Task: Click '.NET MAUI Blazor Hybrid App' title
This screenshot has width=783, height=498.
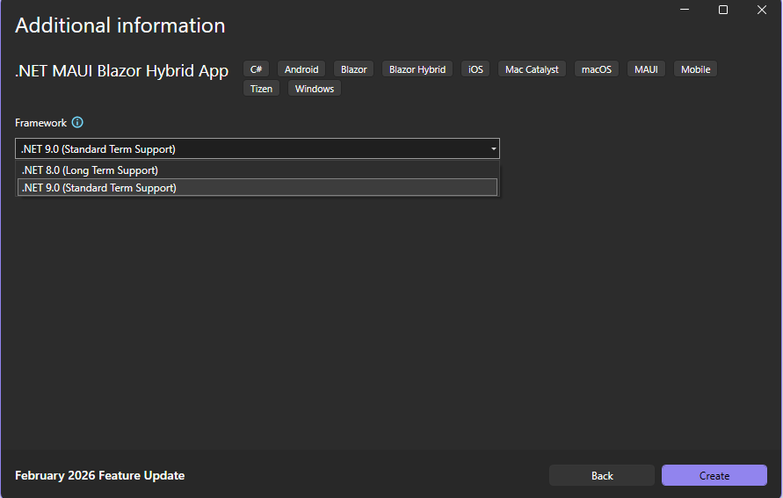Action: pyautogui.click(x=122, y=71)
